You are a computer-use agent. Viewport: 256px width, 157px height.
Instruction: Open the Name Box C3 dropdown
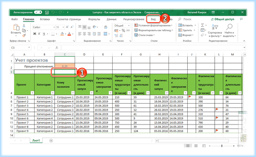(29, 47)
